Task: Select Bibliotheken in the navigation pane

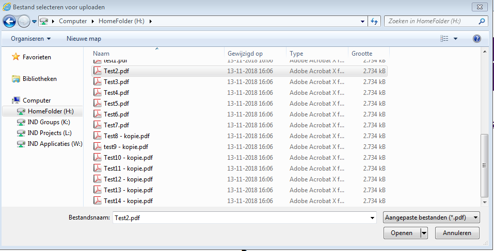Action: tap(39, 79)
